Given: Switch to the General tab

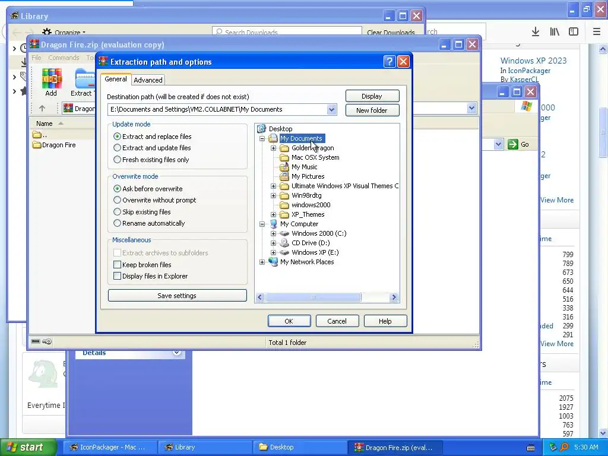Looking at the screenshot, I should [x=116, y=79].
